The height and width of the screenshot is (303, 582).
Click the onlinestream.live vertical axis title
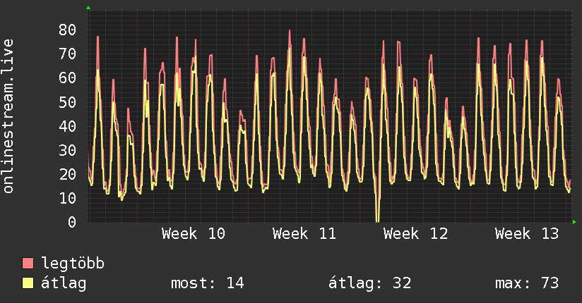coord(8,116)
